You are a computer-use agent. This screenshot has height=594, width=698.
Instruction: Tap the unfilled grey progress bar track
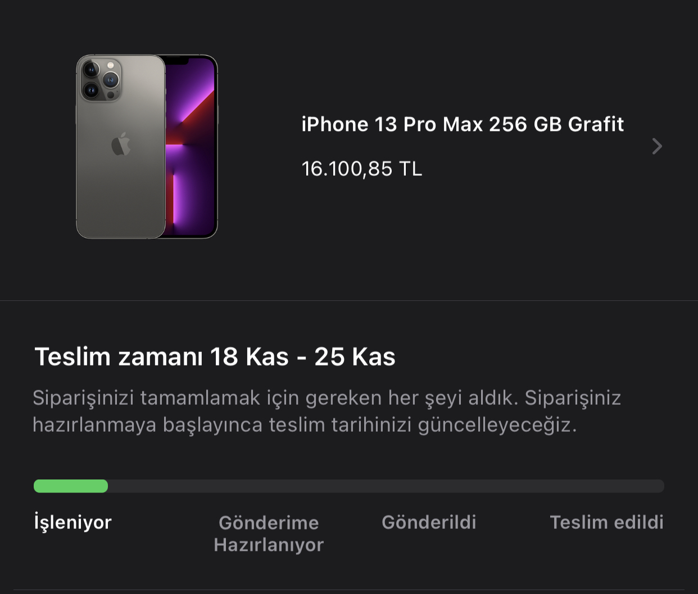tap(386, 486)
